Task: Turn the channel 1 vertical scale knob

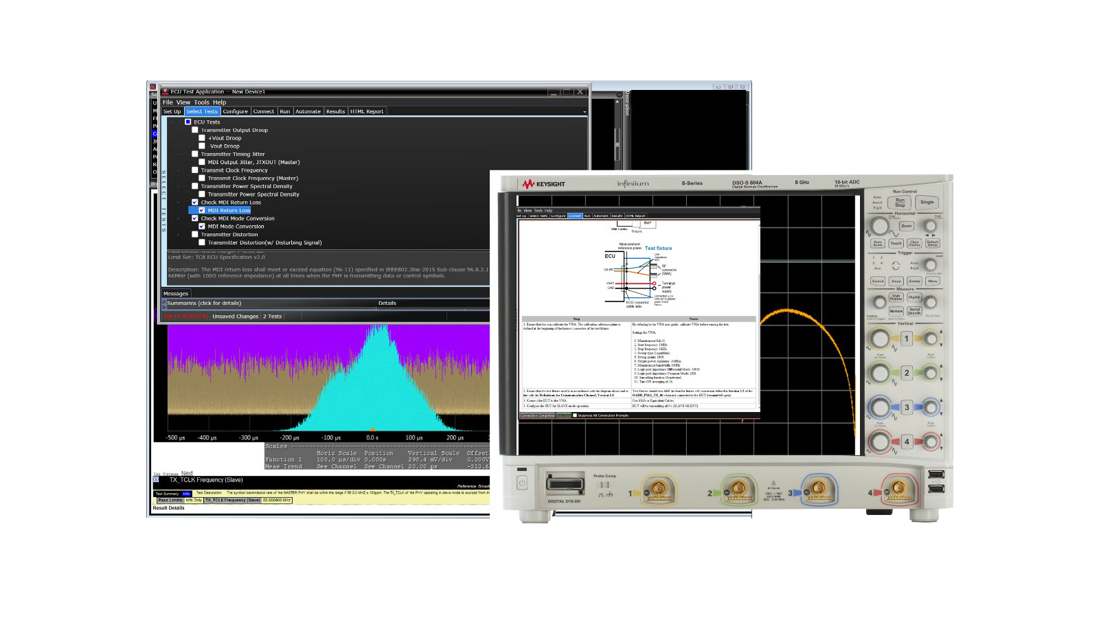Action: coord(881,339)
